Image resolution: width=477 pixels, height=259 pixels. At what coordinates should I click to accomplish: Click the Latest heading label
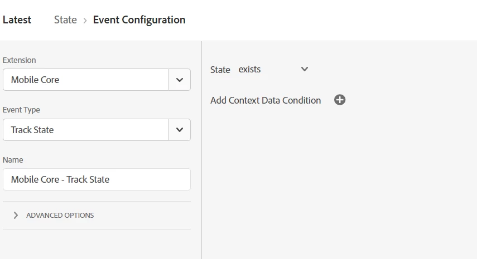click(17, 20)
